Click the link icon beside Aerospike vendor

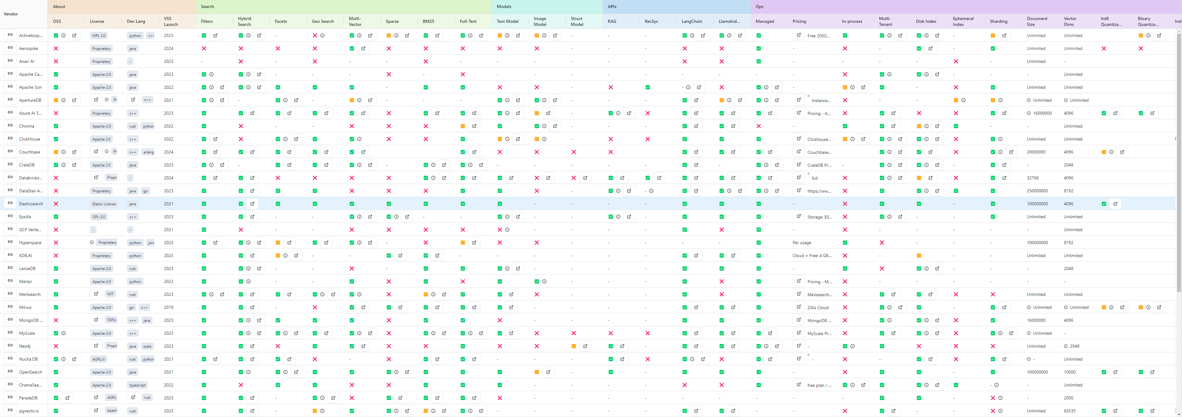[x=10, y=48]
